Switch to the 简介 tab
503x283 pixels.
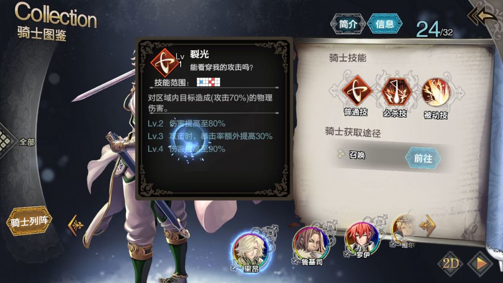[x=348, y=24]
